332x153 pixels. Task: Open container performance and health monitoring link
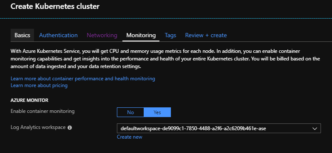pyautogui.click(x=83, y=79)
